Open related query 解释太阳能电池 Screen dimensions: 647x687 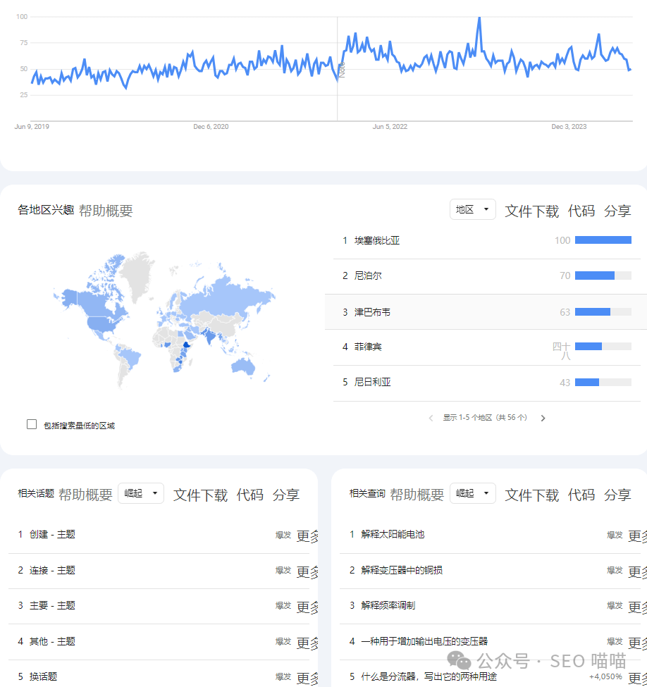(393, 535)
